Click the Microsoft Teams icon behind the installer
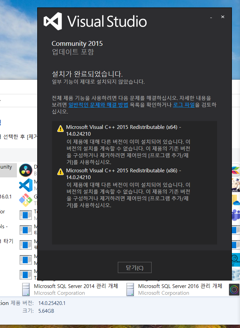The height and width of the screenshot is (328, 240). click(x=236, y=215)
